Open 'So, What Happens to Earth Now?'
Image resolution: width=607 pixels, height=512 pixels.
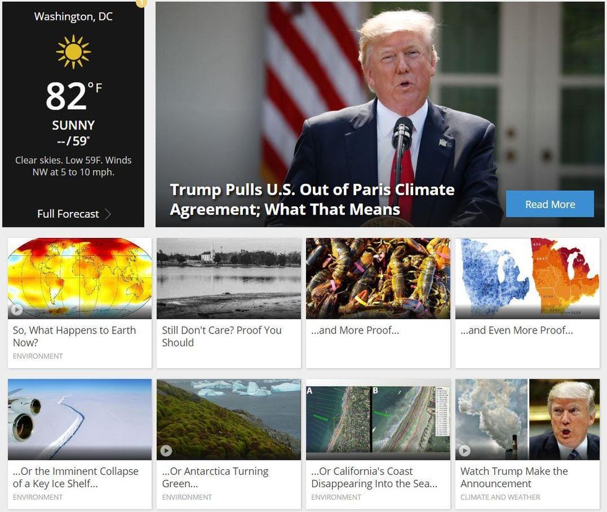74,336
